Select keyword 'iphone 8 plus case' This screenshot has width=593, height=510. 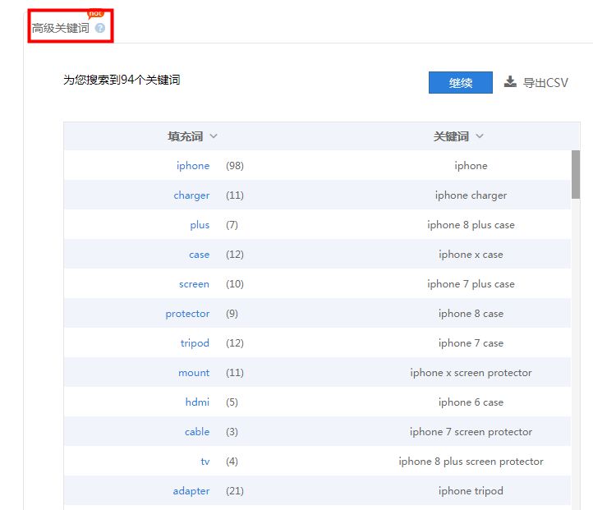click(x=471, y=225)
